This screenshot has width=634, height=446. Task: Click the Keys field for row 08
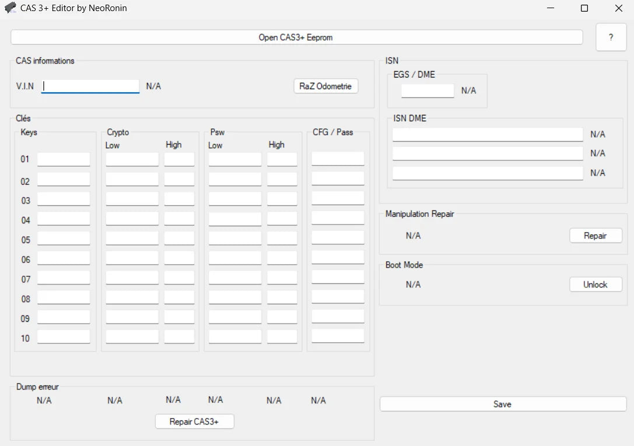(64, 297)
